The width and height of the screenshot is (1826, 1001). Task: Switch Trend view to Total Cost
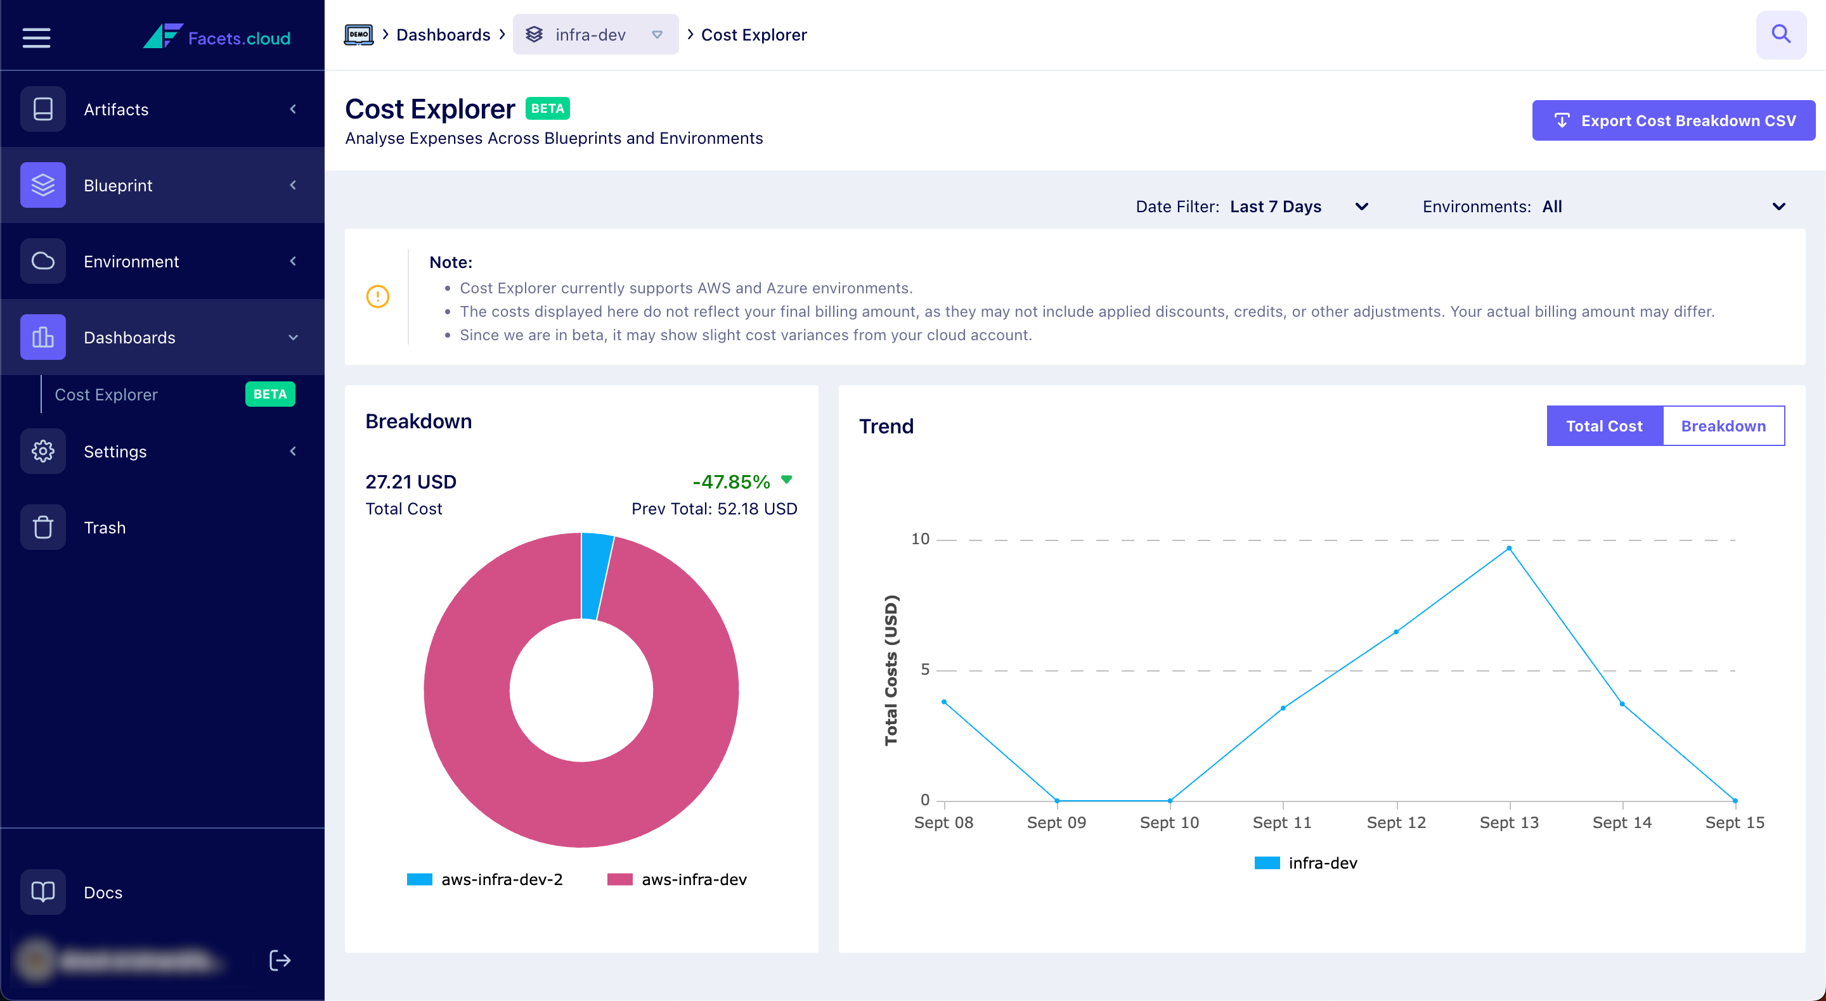[x=1603, y=426]
